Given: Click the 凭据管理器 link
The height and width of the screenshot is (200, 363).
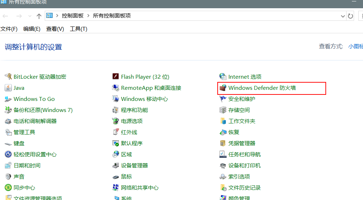Looking at the screenshot, I should [242, 143].
